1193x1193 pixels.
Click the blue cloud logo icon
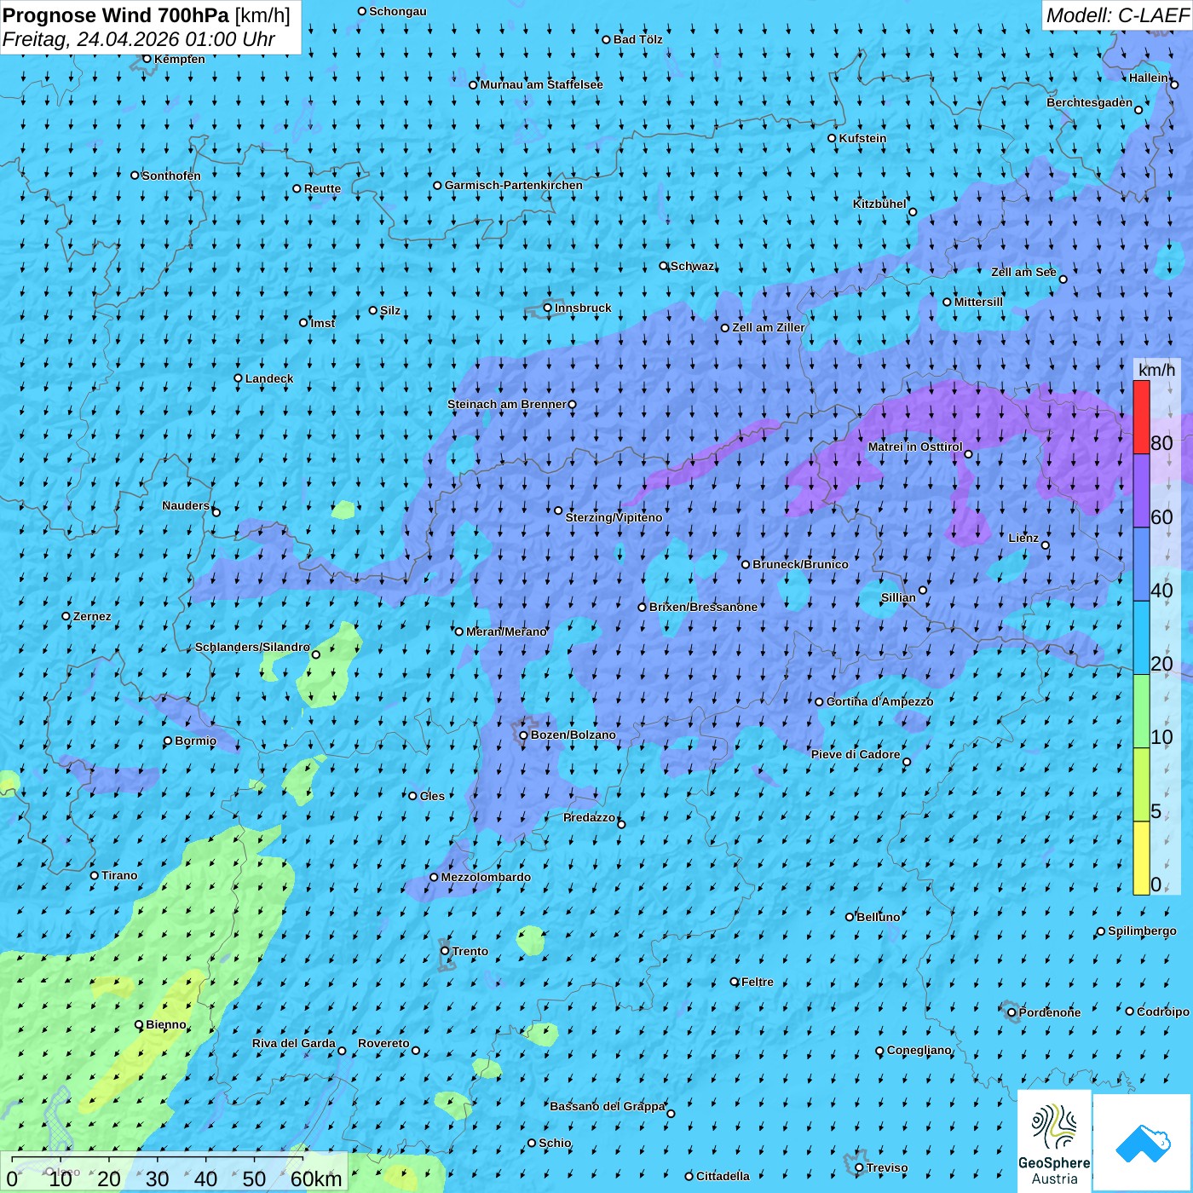tap(1142, 1143)
